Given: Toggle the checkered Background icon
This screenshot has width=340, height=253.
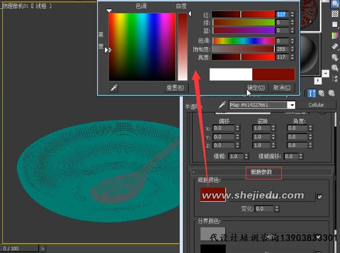Looking at the screenshot, I should [335, 14].
